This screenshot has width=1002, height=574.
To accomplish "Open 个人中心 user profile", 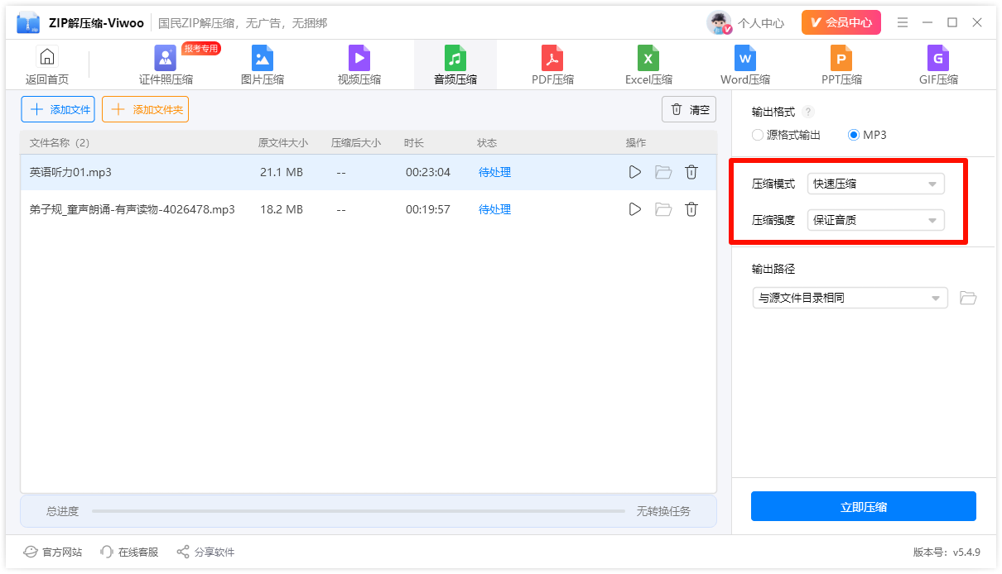I will click(746, 23).
